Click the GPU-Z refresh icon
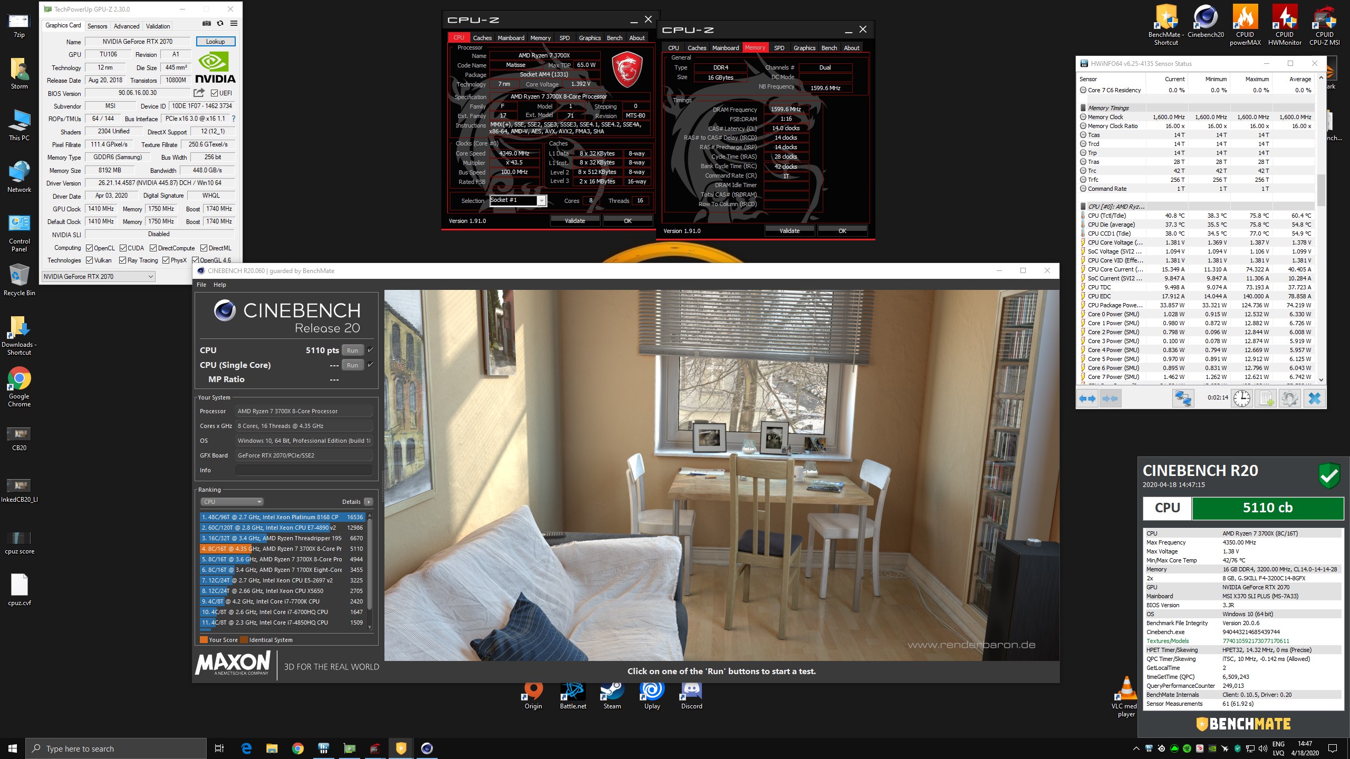 (220, 23)
